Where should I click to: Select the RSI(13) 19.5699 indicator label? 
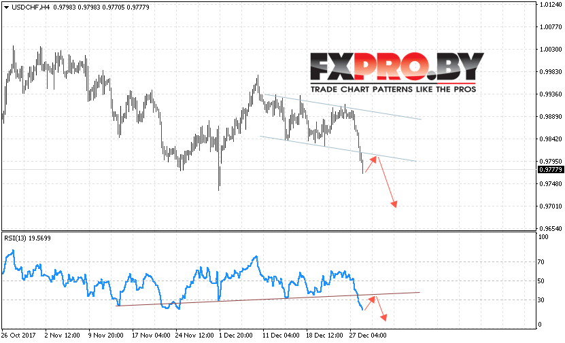pyautogui.click(x=27, y=238)
